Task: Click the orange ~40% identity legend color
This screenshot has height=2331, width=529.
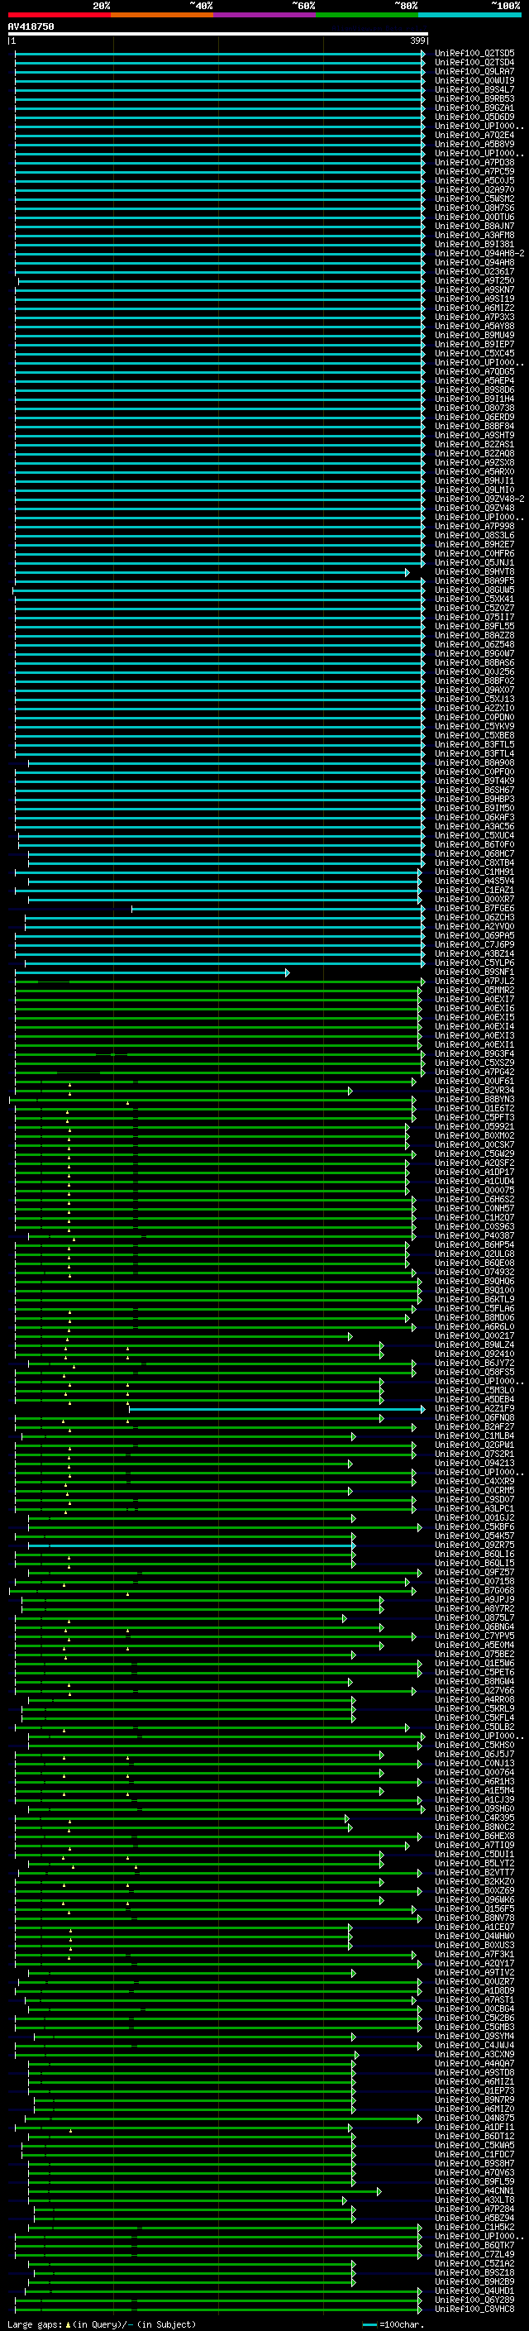Action: [x=162, y=15]
